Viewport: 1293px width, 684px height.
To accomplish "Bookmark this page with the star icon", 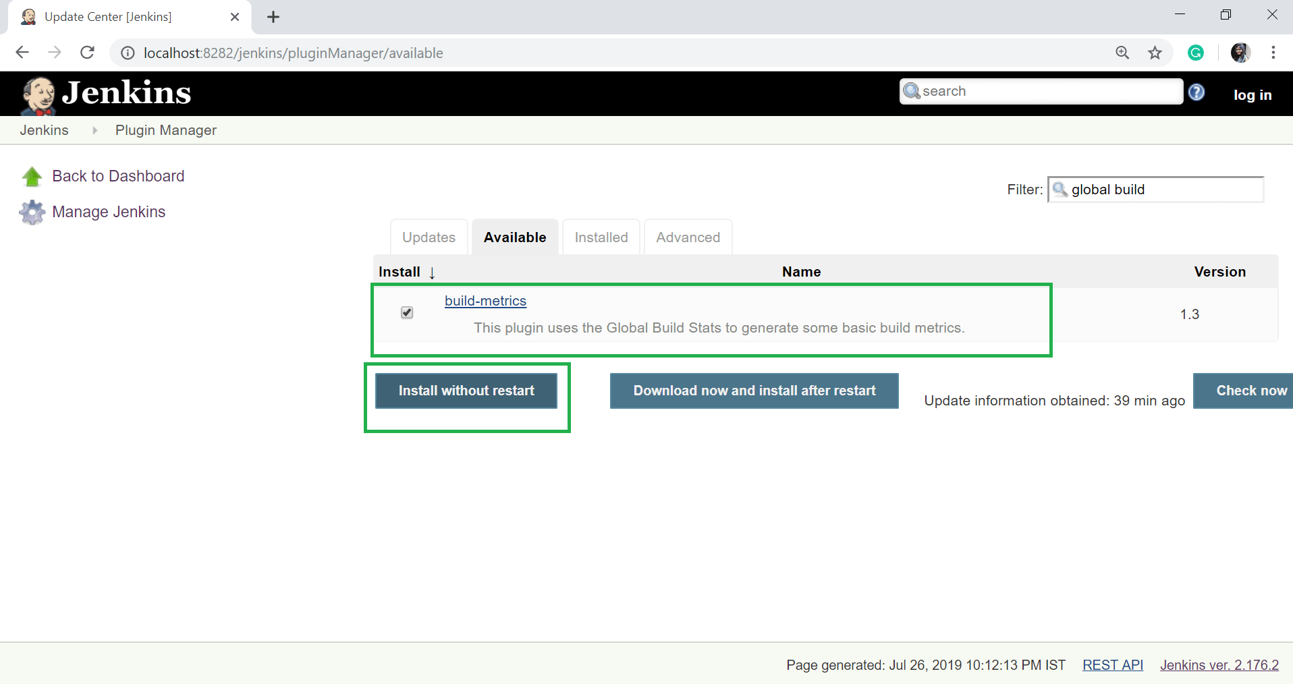I will coord(1155,53).
